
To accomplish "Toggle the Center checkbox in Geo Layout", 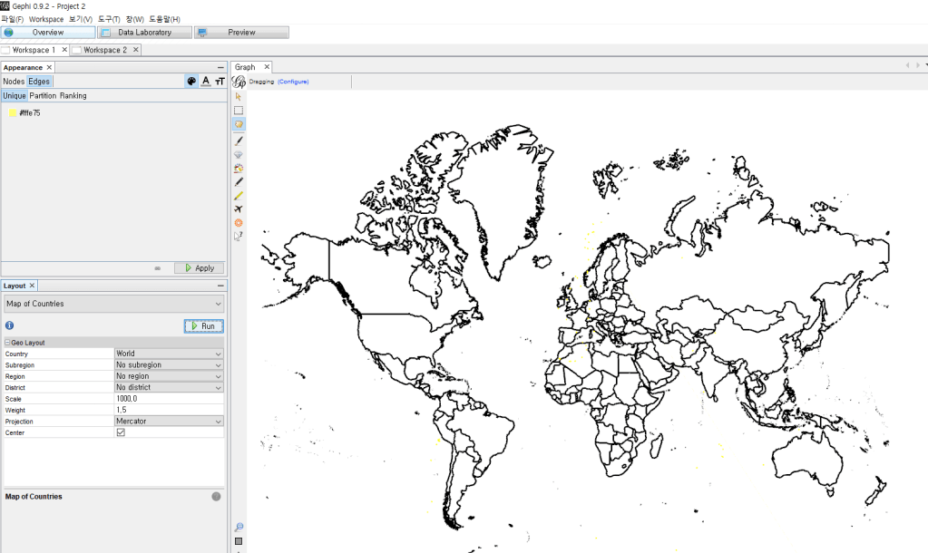I will pyautogui.click(x=121, y=432).
